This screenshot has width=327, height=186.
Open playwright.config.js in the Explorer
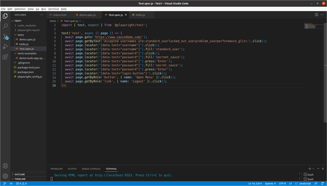29,77
